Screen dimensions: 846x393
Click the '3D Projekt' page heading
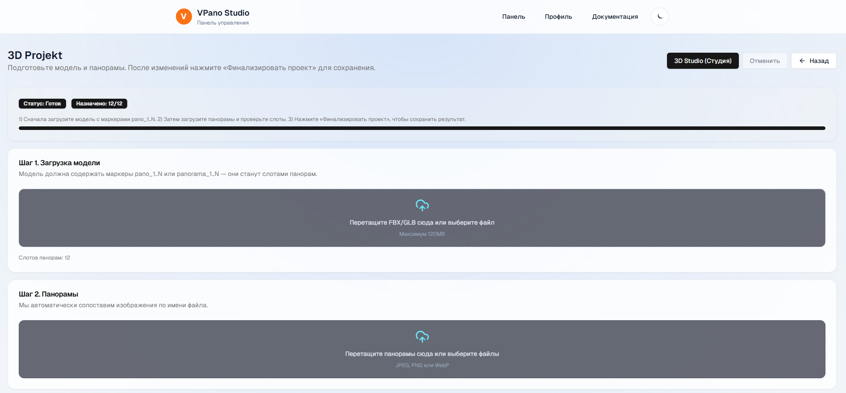[35, 55]
